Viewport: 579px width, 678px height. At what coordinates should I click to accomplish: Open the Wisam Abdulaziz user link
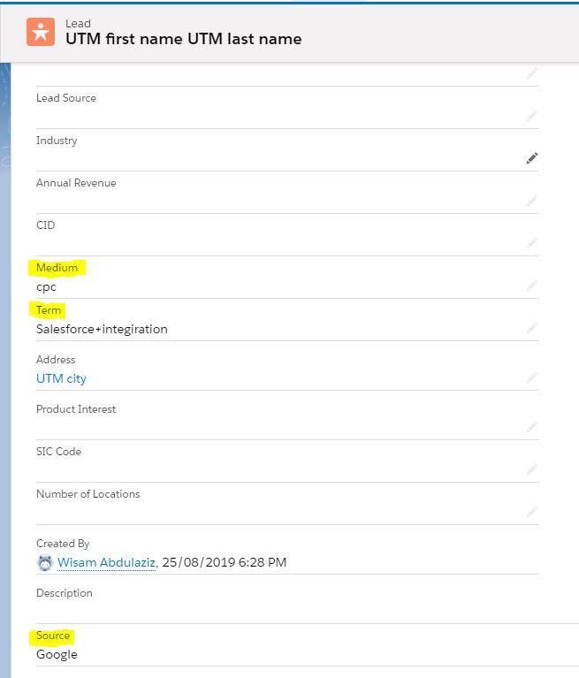[106, 562]
